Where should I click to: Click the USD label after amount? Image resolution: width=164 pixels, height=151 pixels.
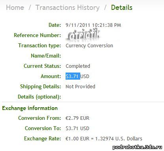(85, 76)
